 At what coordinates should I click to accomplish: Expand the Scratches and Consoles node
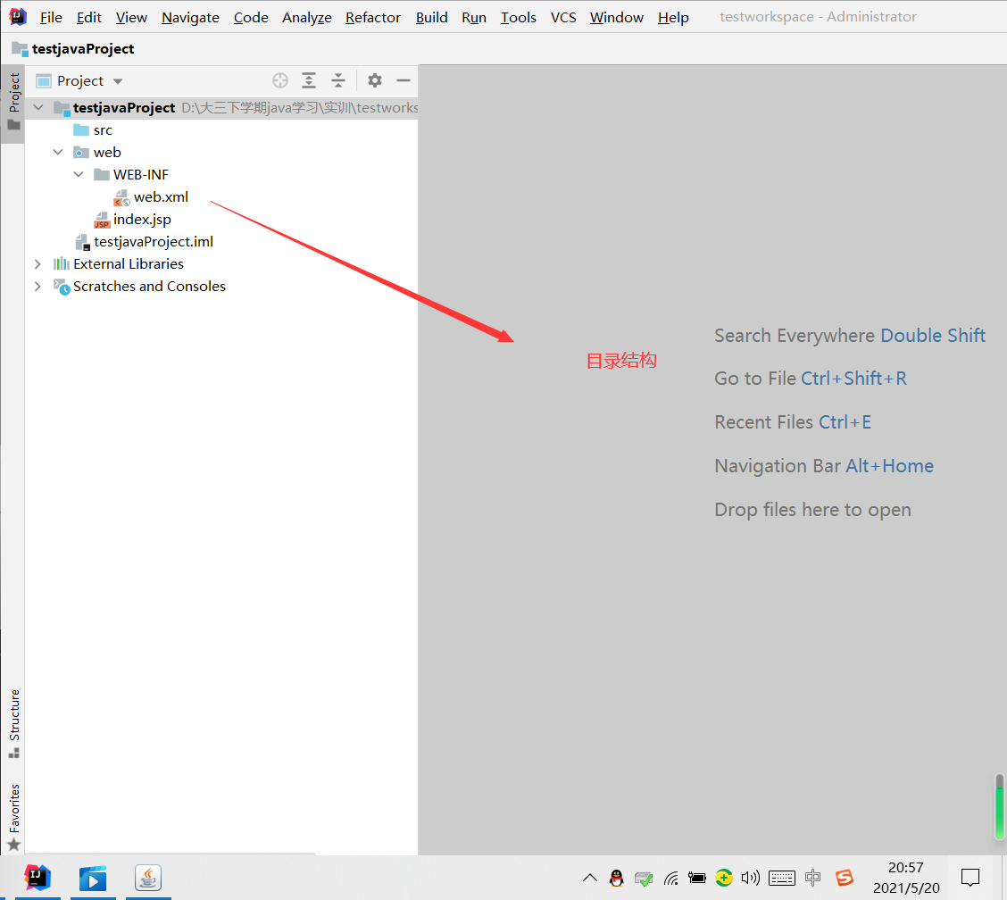(37, 287)
